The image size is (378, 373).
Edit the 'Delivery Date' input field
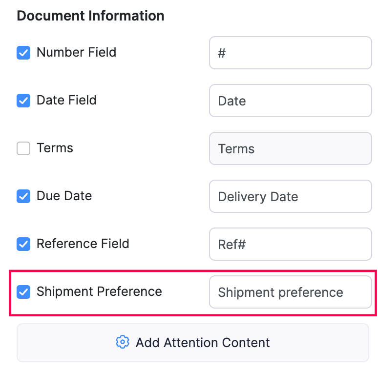[290, 196]
